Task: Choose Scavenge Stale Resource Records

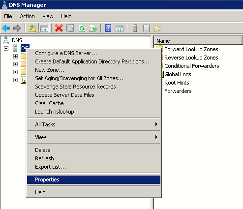Action: [x=93, y=87]
